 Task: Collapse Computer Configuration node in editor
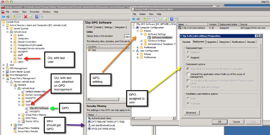[134, 28]
